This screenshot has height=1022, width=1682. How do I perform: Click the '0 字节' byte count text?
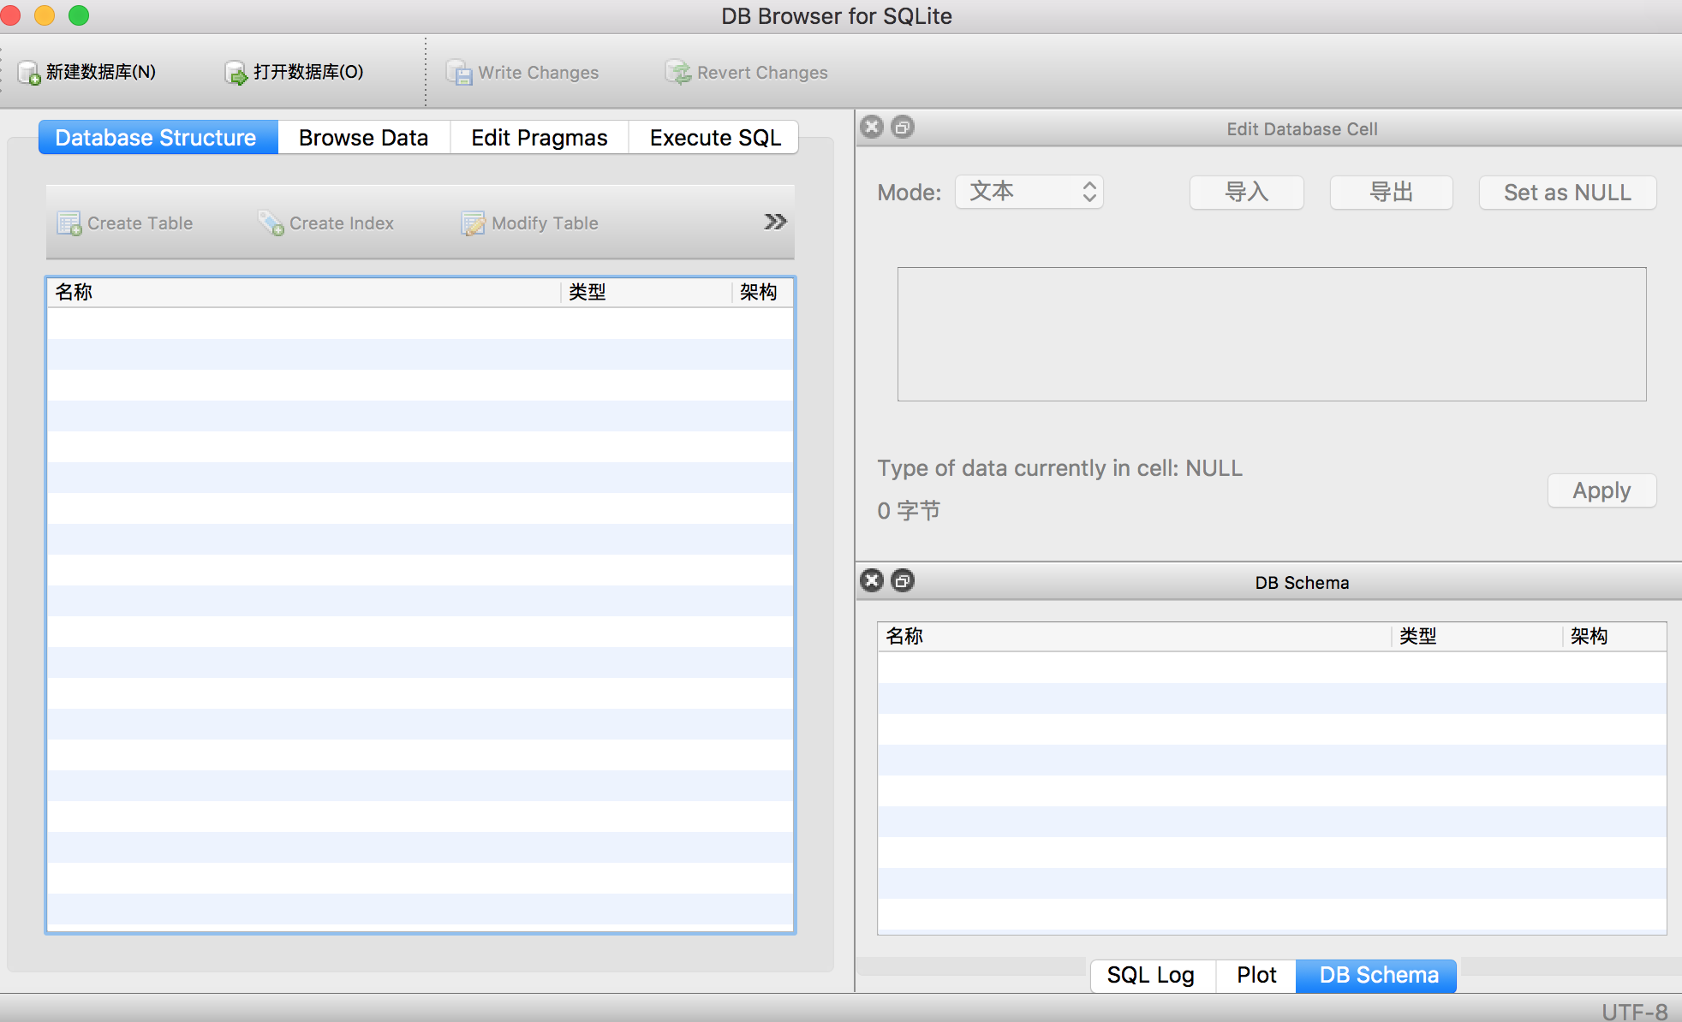909,511
